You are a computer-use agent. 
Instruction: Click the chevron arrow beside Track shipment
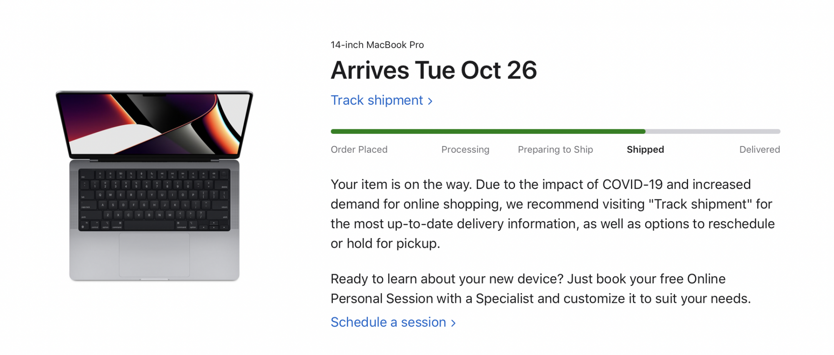click(x=430, y=101)
